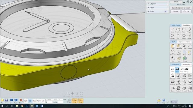Image resolution: width=193 pixels, height=108 pixels.
Task: Select the Freeform curve tool
Action: tap(178, 30)
